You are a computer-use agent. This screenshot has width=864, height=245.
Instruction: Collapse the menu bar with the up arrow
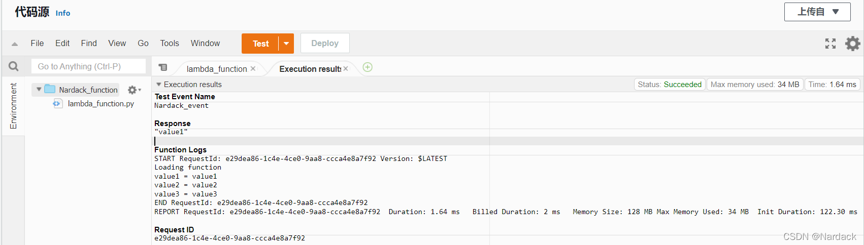coord(15,44)
